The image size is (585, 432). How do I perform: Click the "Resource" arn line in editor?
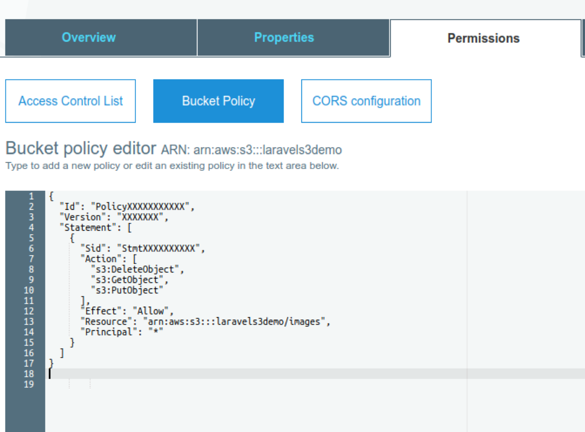[205, 322]
